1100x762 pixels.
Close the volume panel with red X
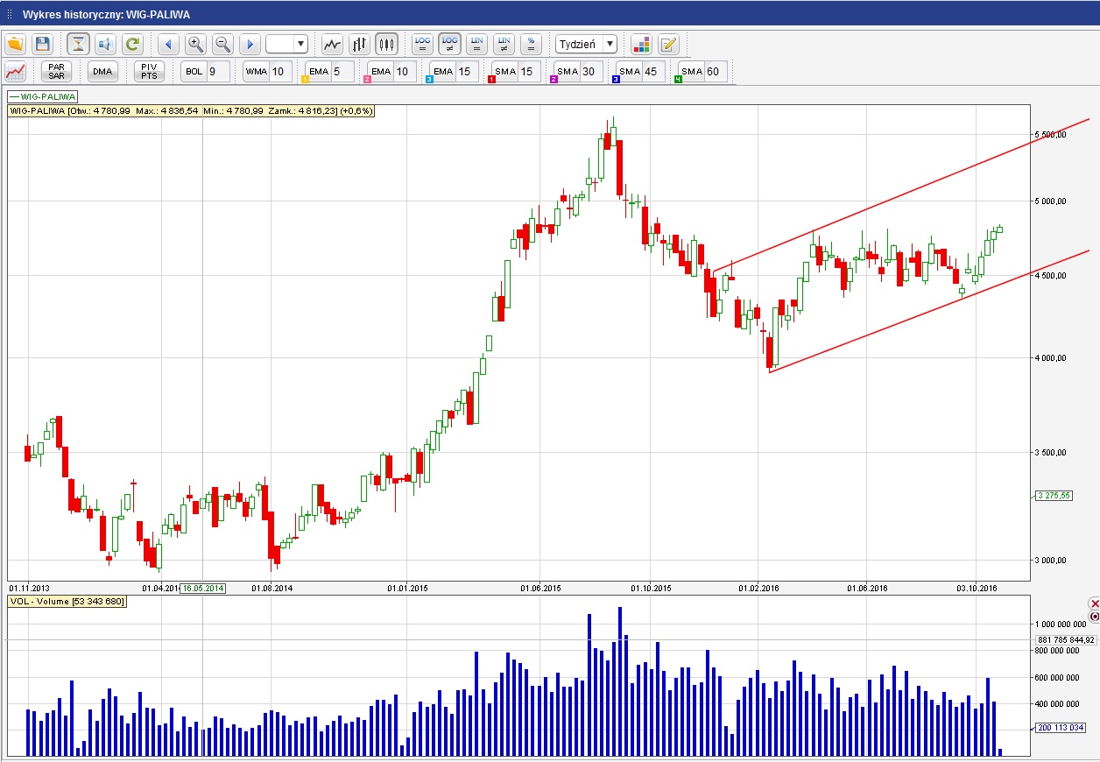[1094, 603]
